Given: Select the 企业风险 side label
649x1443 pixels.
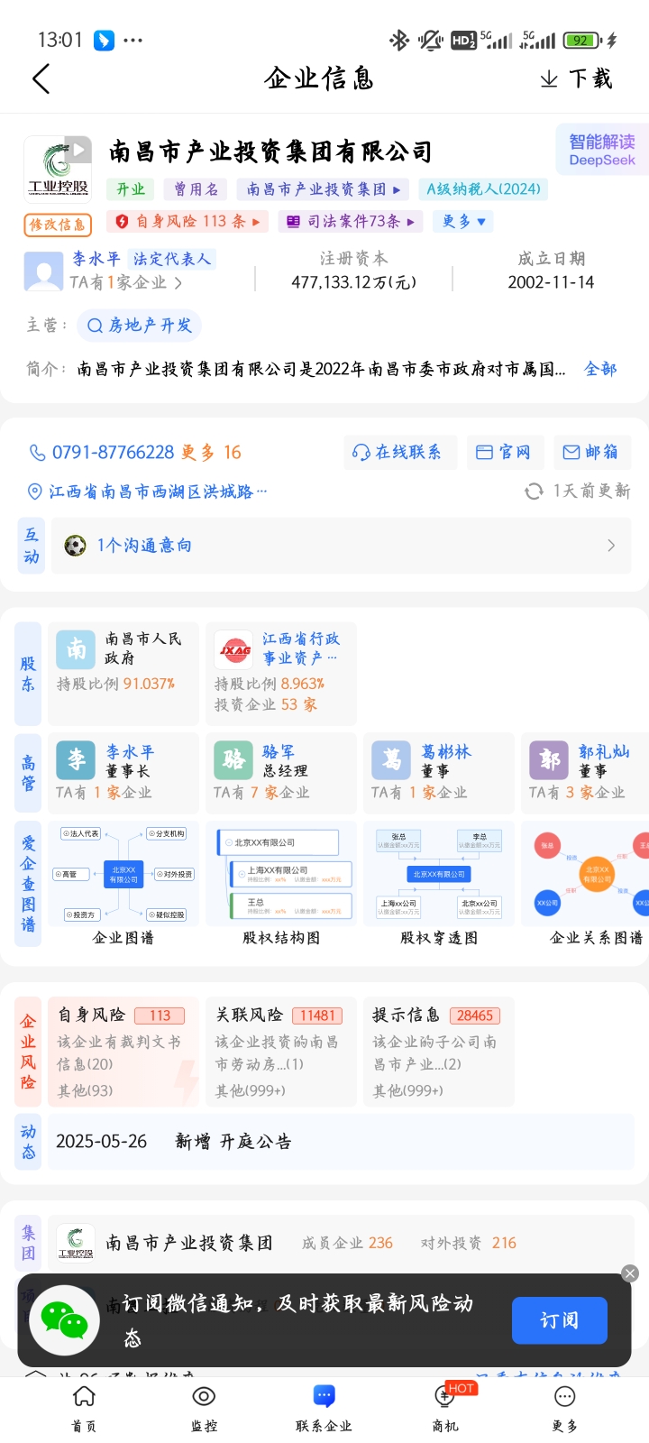Looking at the screenshot, I should click(28, 1052).
